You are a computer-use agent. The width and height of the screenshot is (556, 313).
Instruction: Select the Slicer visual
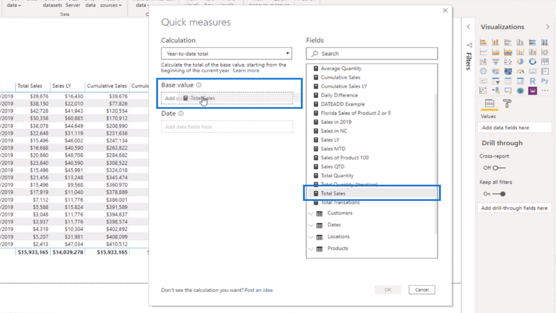point(495,82)
